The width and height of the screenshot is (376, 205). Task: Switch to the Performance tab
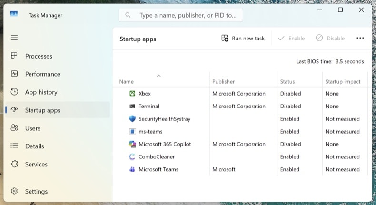tap(58, 74)
